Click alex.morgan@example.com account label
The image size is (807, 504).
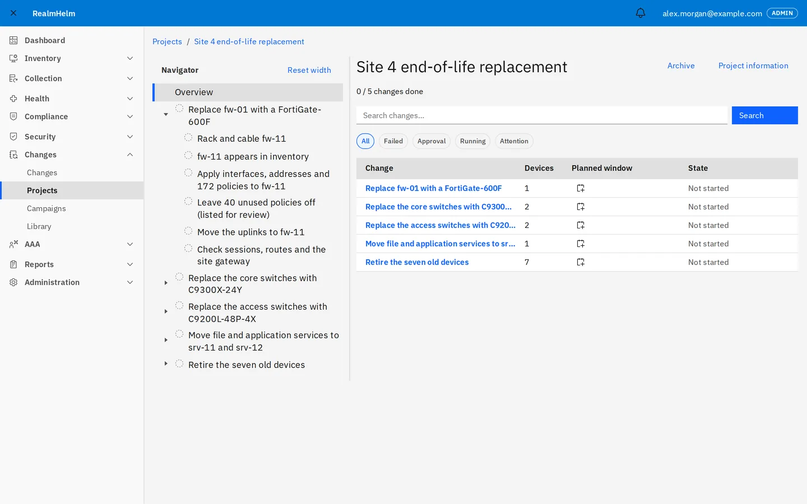point(712,13)
